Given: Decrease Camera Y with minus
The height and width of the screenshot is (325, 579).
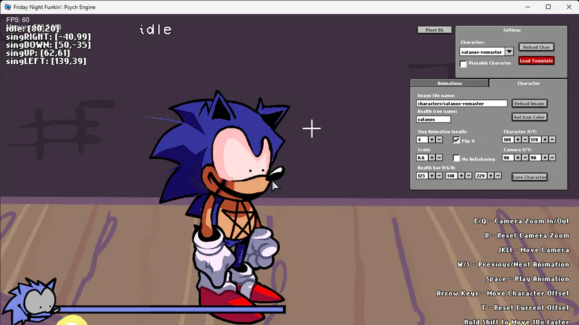Looking at the screenshot, I should coord(553,158).
